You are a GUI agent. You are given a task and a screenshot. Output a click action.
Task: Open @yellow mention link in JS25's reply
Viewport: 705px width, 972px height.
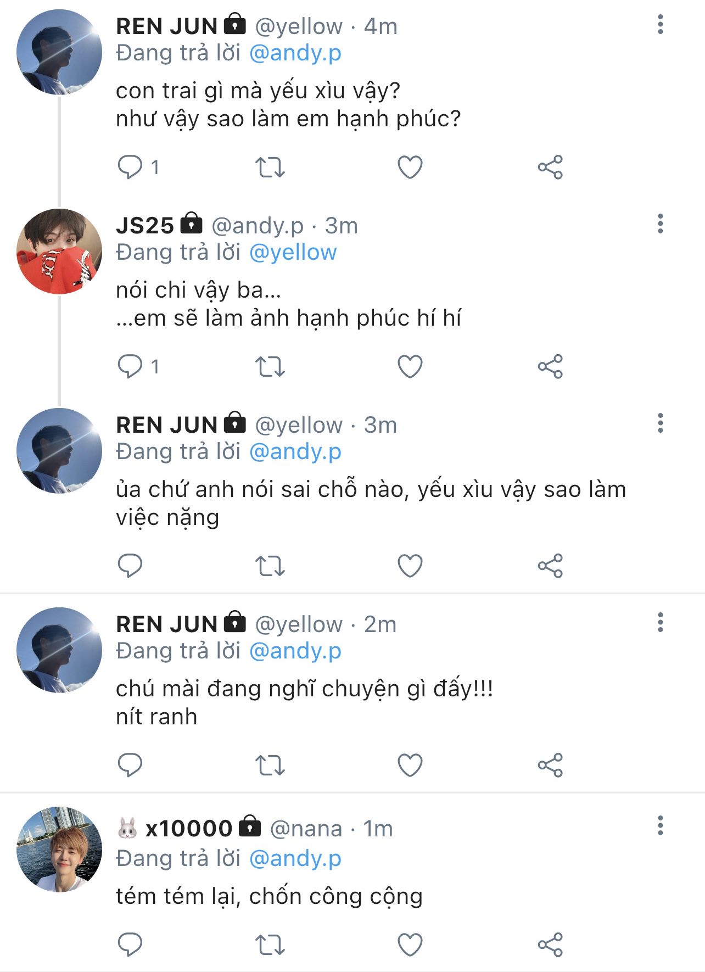point(293,253)
